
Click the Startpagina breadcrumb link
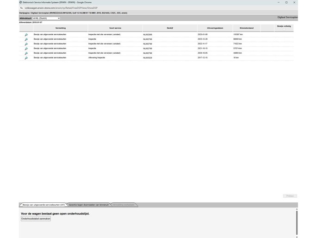coord(24,13)
